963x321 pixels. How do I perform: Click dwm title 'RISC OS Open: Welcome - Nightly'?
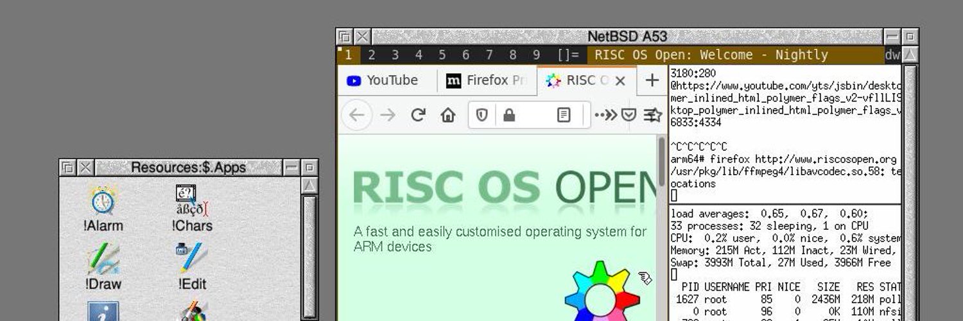tap(711, 55)
